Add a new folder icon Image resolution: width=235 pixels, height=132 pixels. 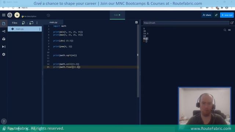coord(31,23)
